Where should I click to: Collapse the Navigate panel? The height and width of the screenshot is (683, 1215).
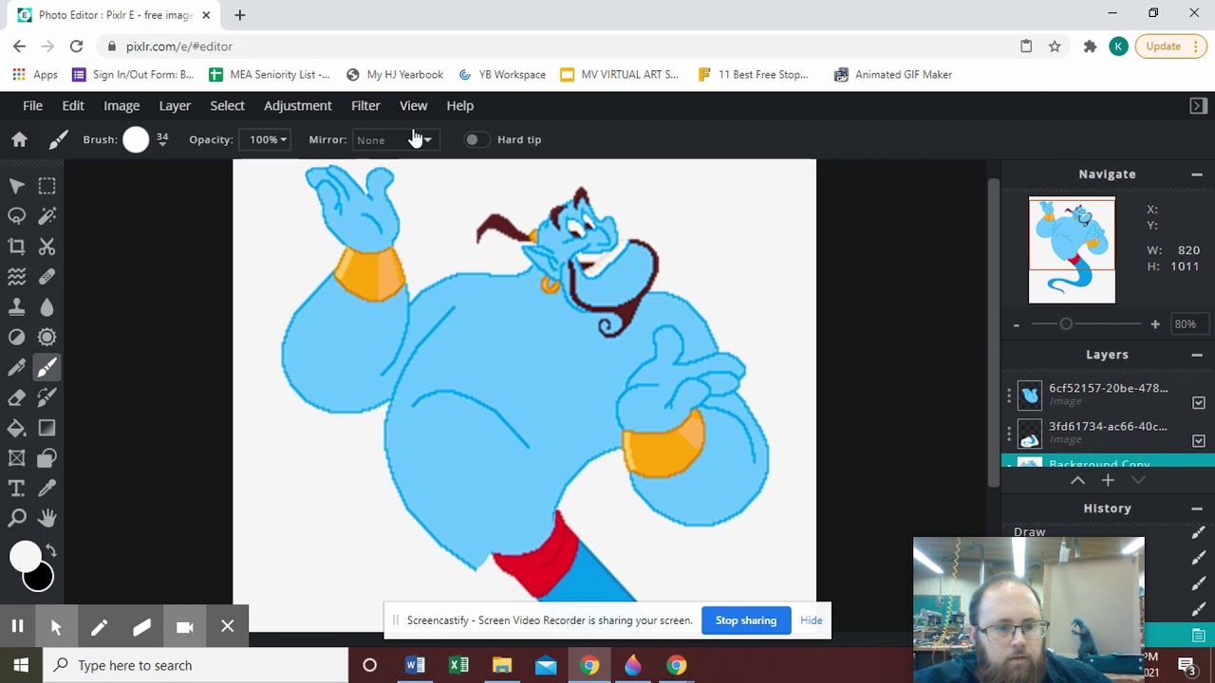1197,175
